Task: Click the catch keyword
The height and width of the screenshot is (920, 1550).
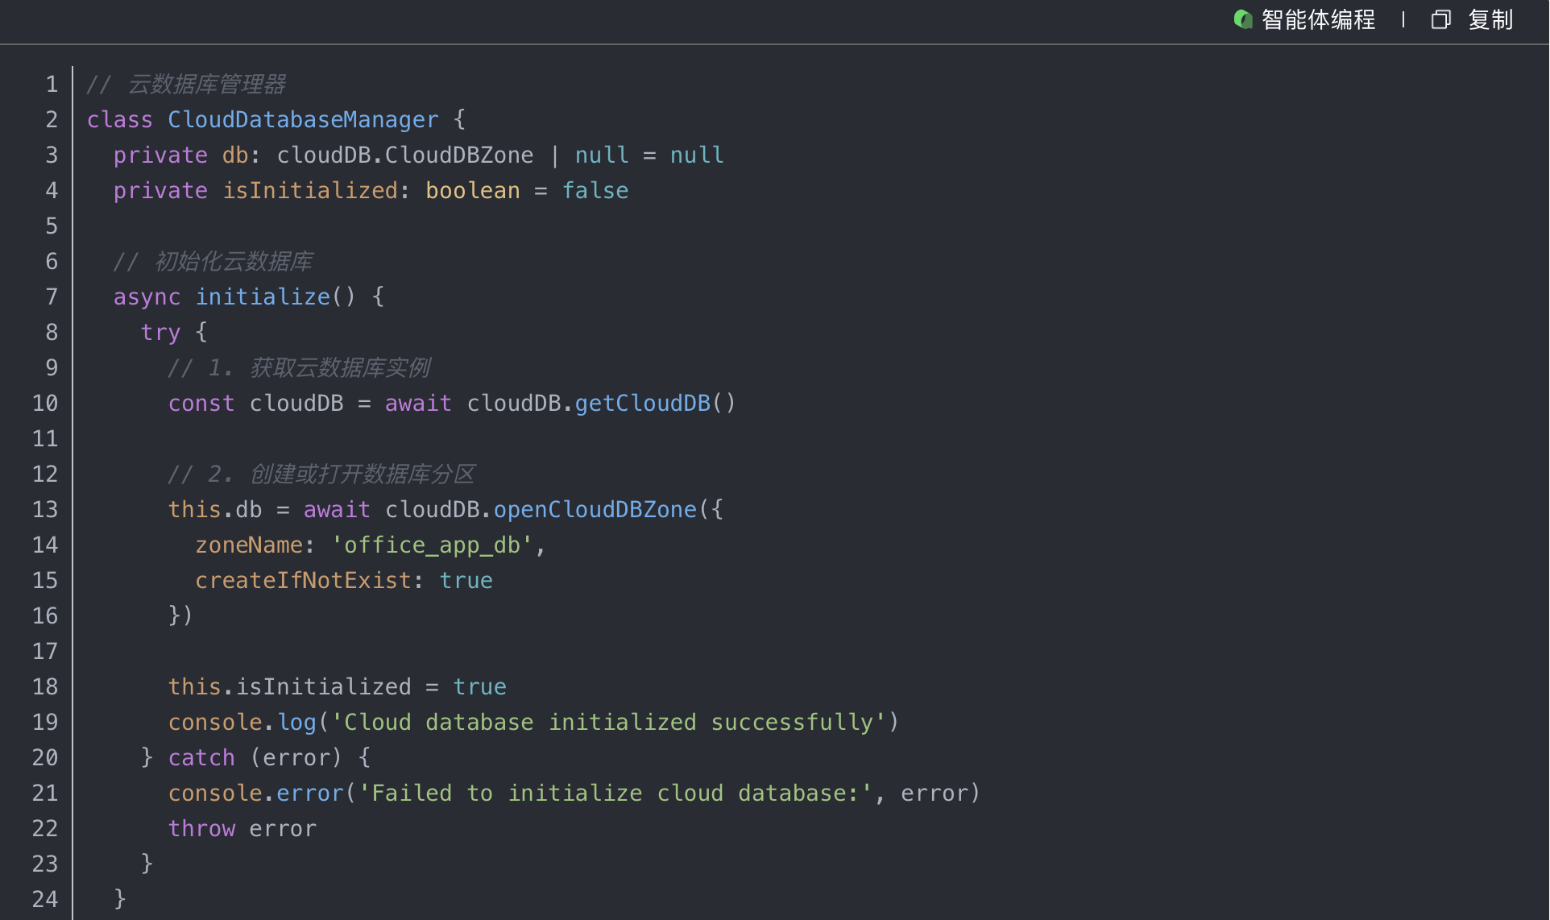Action: point(201,758)
